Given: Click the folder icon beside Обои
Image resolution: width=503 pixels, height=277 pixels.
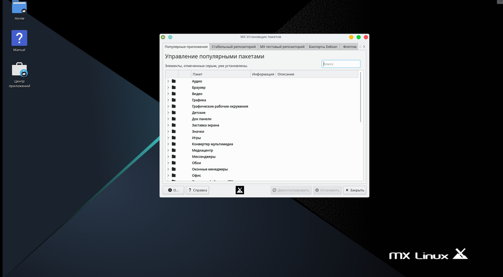Looking at the screenshot, I should point(174,163).
